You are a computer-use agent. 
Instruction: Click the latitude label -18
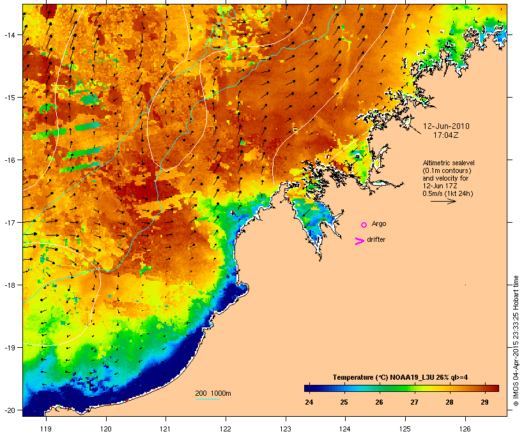click(x=10, y=285)
